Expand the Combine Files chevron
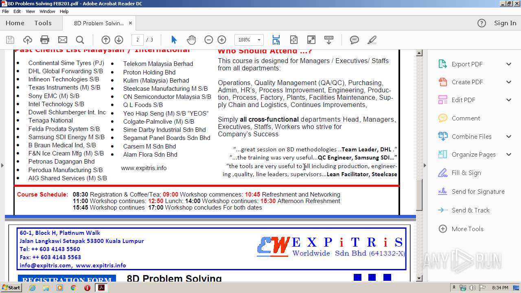Viewport: 521px width, 293px height. coord(509,136)
